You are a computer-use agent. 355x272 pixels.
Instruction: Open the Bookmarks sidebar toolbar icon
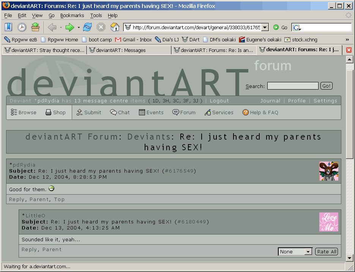[8, 27]
